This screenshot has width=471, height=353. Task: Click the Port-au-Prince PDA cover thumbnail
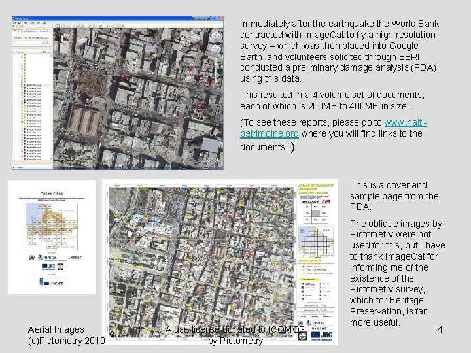click(x=52, y=237)
